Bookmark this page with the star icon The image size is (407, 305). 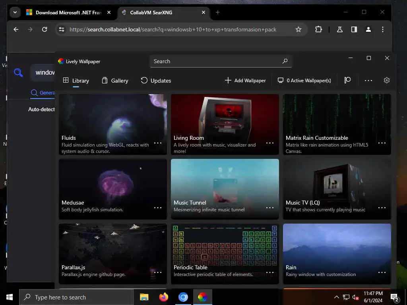(x=298, y=29)
